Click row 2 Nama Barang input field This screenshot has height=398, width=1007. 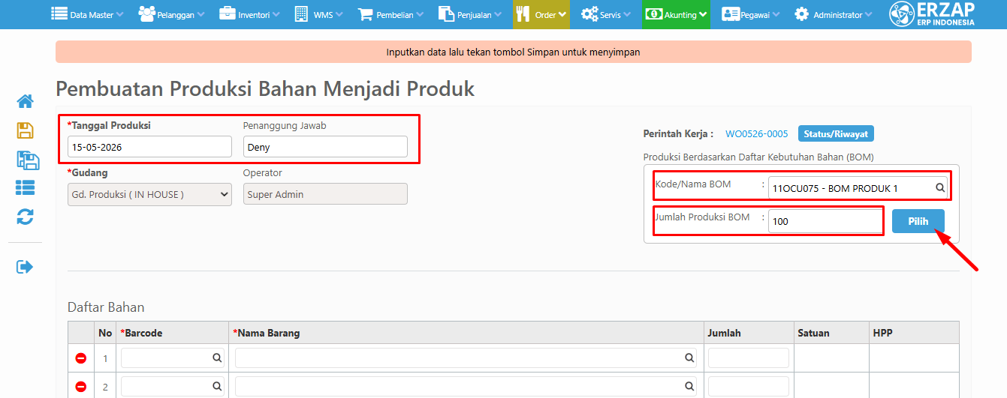click(466, 387)
